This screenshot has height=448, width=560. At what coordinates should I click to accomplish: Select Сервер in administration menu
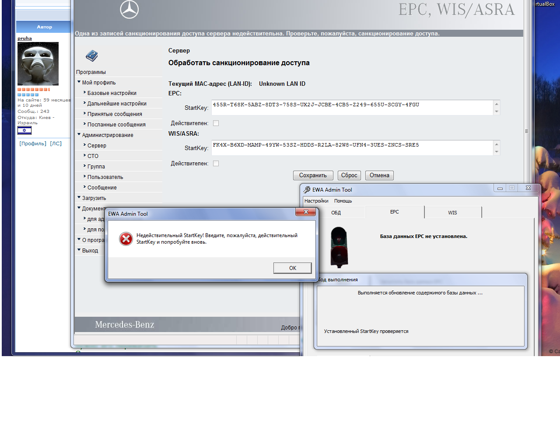coord(97,146)
